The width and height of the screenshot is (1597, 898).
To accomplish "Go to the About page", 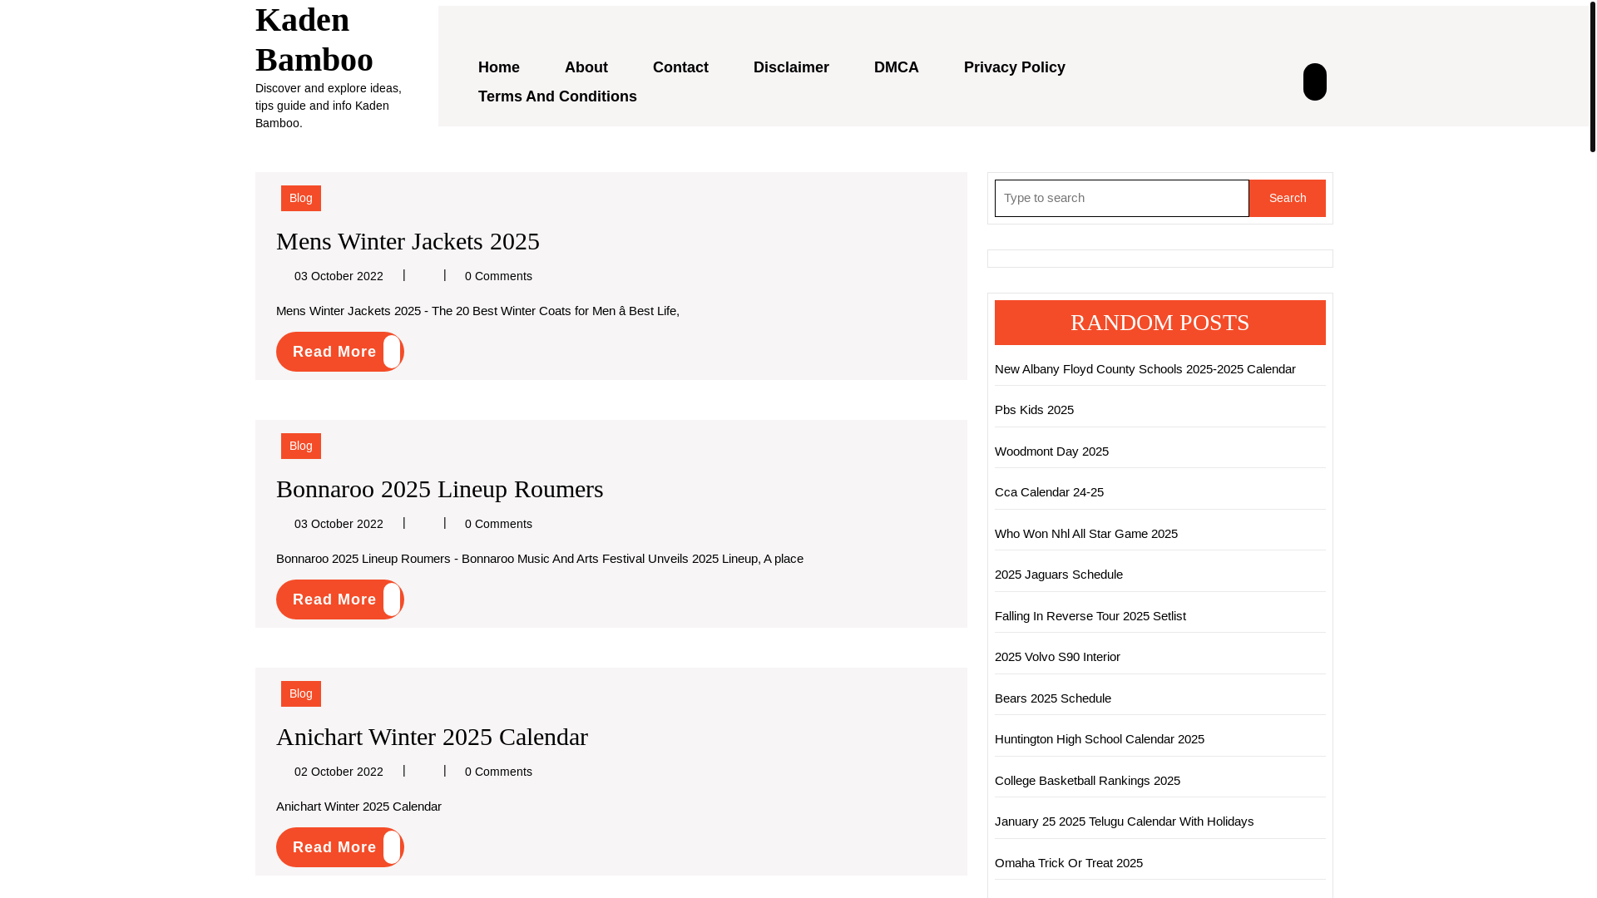I will pos(586,67).
